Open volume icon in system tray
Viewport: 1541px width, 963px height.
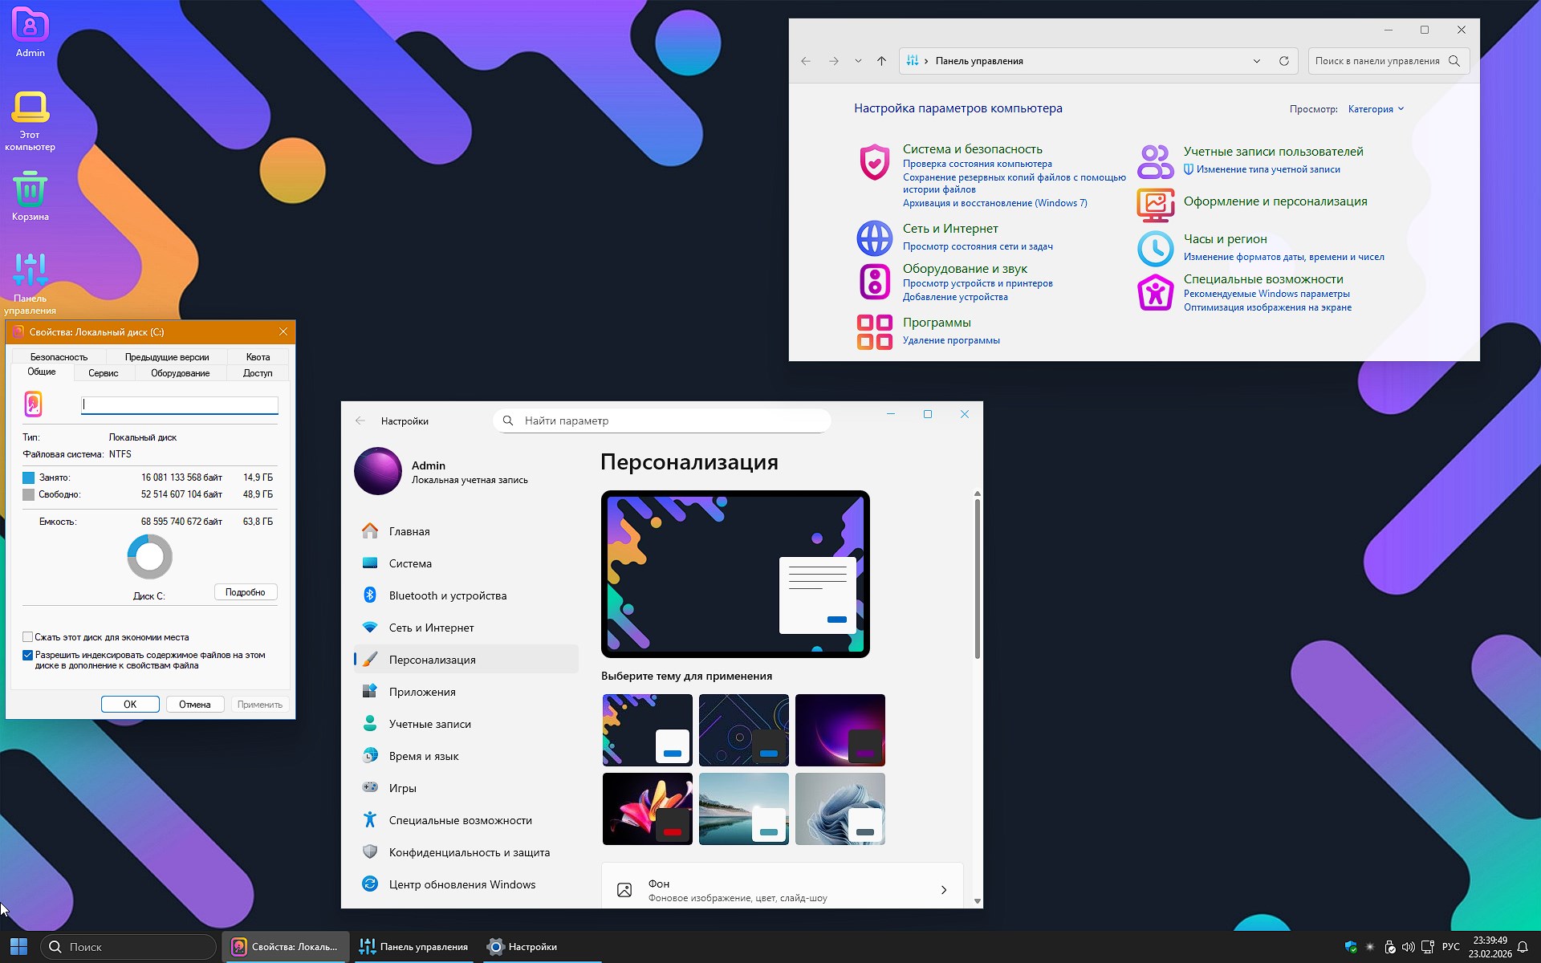tap(1410, 947)
